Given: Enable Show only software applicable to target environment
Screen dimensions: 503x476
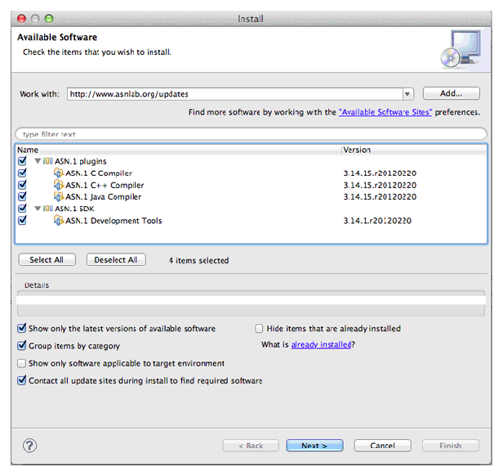Looking at the screenshot, I should [22, 363].
